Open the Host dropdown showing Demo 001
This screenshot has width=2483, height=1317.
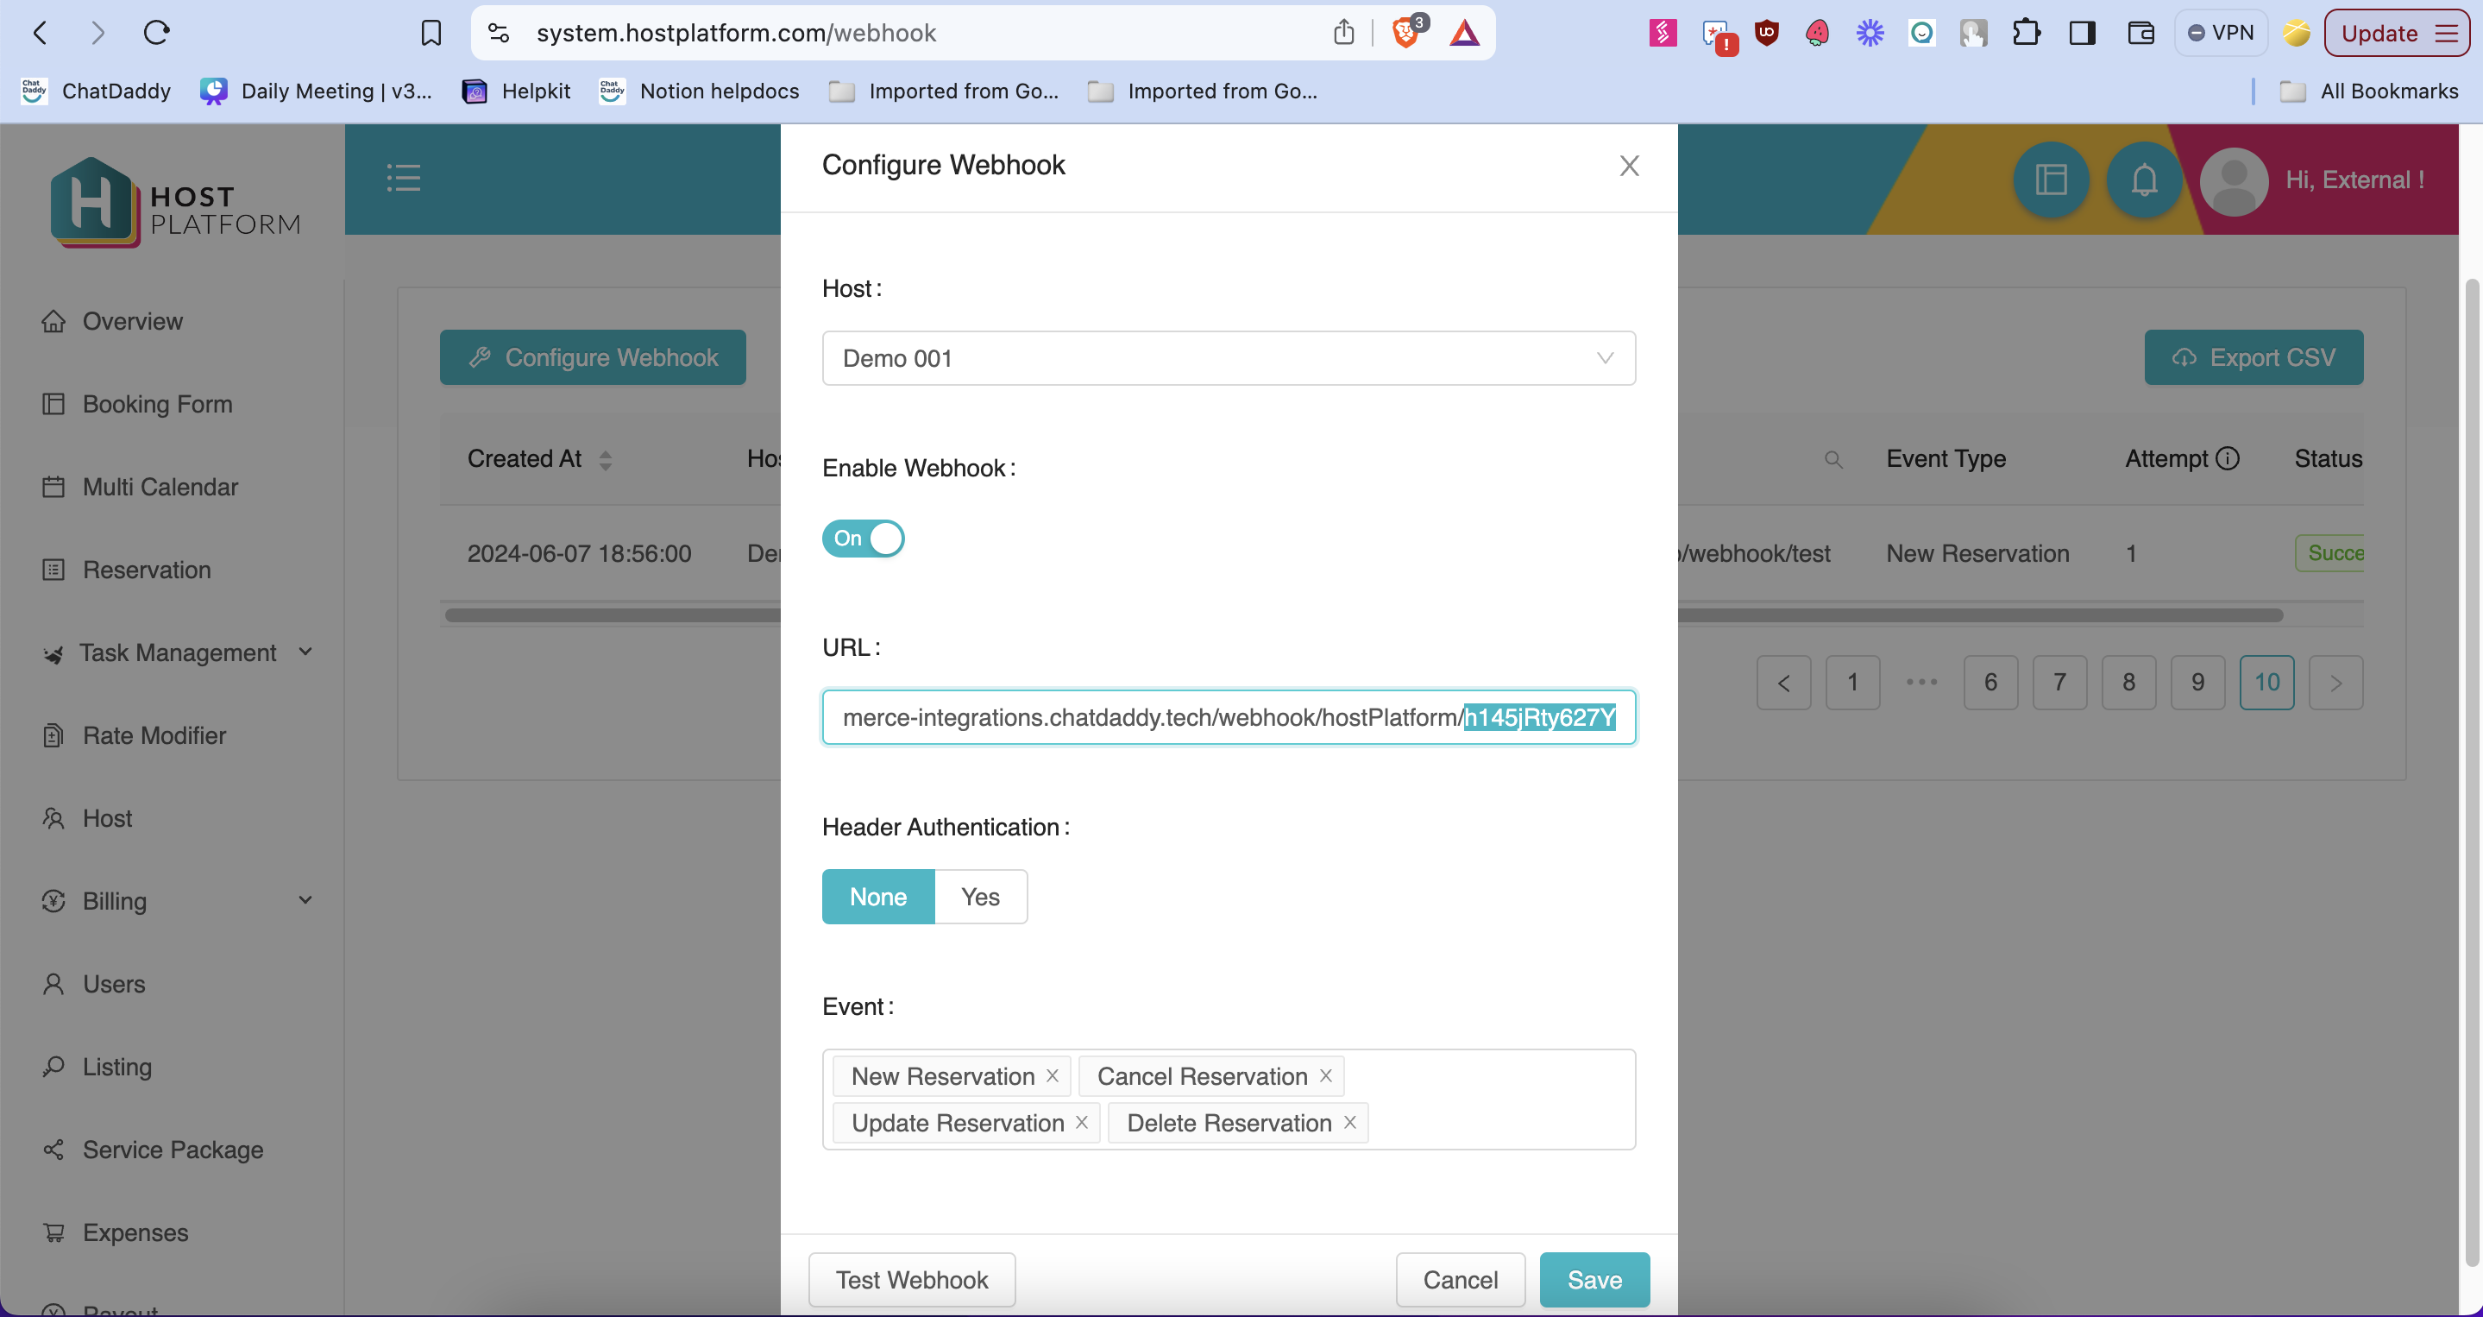[1228, 359]
